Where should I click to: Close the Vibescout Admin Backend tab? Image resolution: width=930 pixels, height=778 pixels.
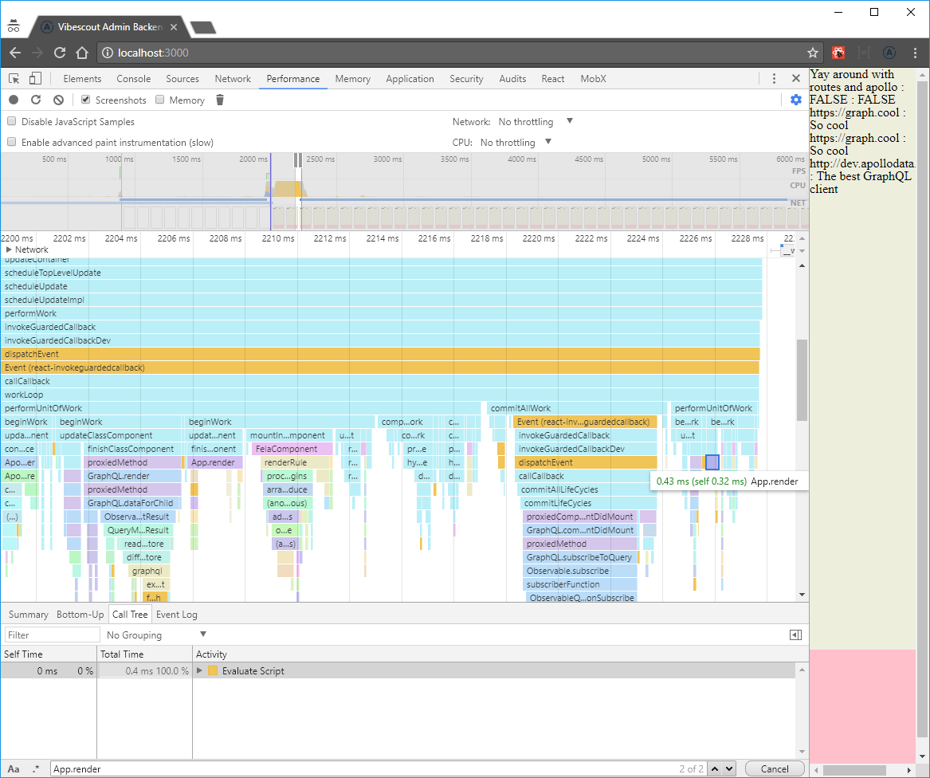174,27
